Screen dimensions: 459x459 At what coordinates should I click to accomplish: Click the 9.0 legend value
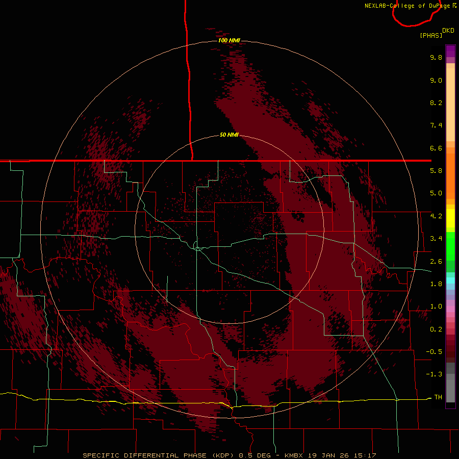(x=436, y=80)
